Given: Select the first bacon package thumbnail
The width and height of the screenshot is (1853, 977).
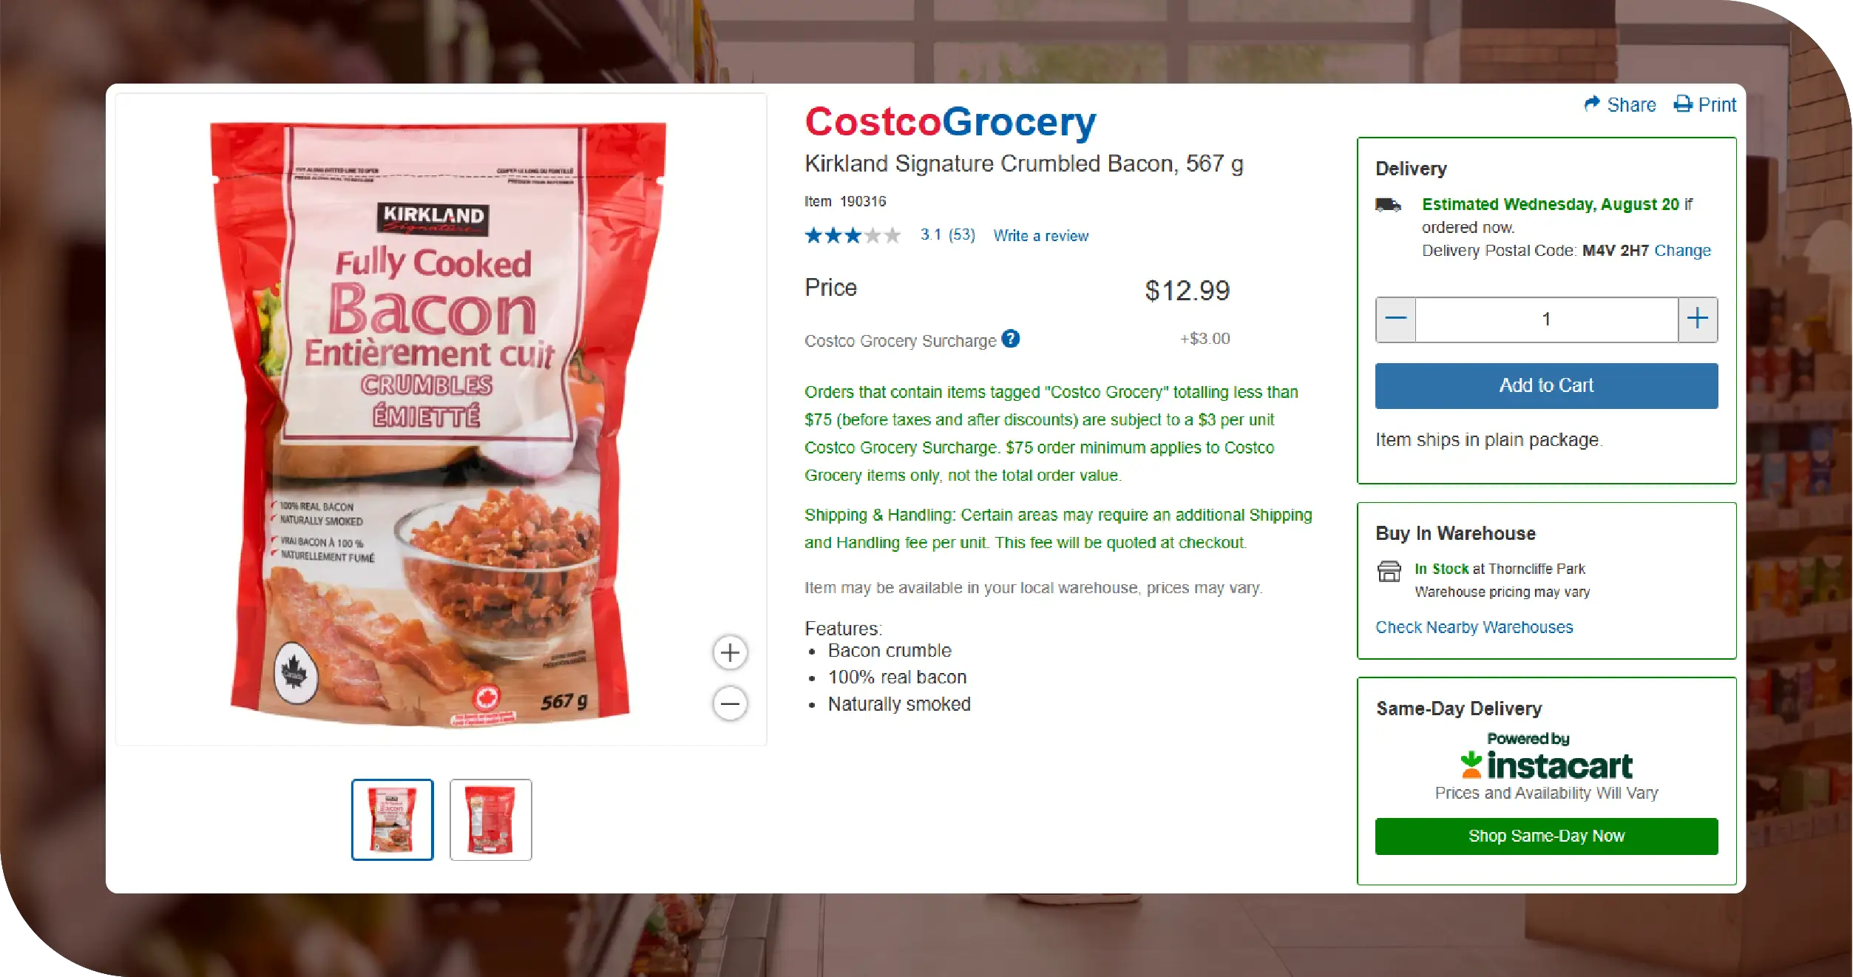Looking at the screenshot, I should [x=392, y=819].
